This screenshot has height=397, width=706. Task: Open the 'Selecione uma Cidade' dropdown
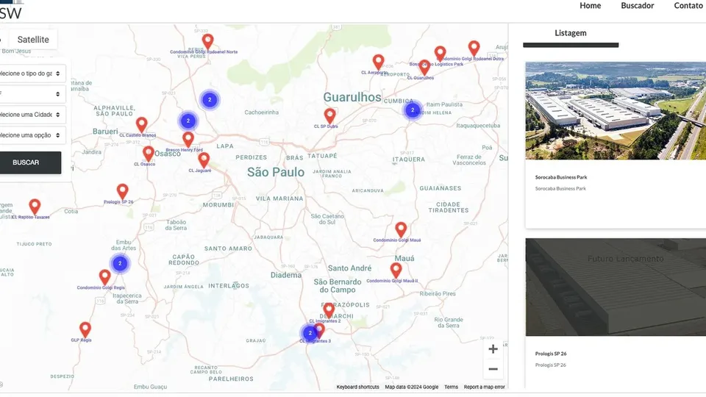point(32,115)
